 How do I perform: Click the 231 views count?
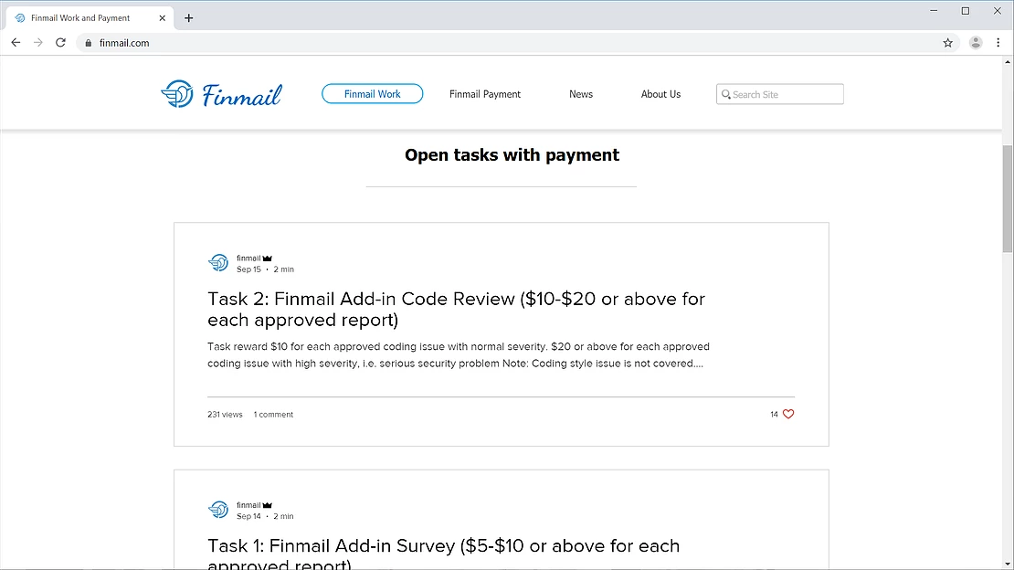coord(225,415)
